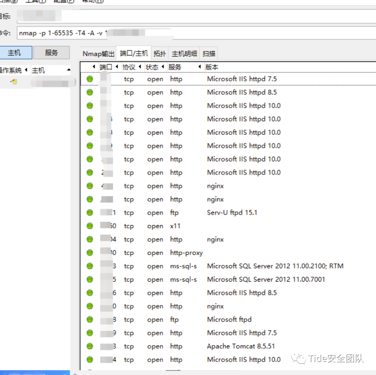Switch to the Nmap输出 tab
The image size is (376, 375).
coord(98,54)
